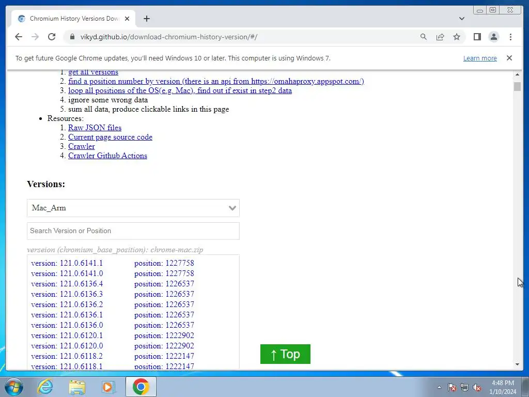Open the browser side panel
The image size is (529, 397).
point(477,37)
